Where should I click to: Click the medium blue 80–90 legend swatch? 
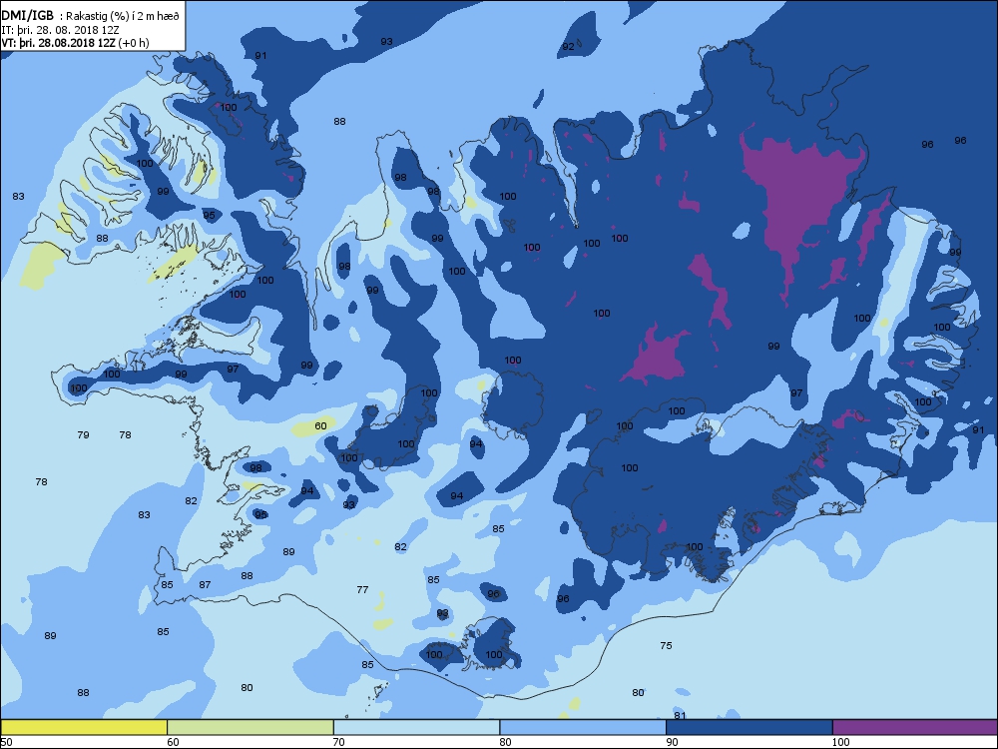coord(583,727)
